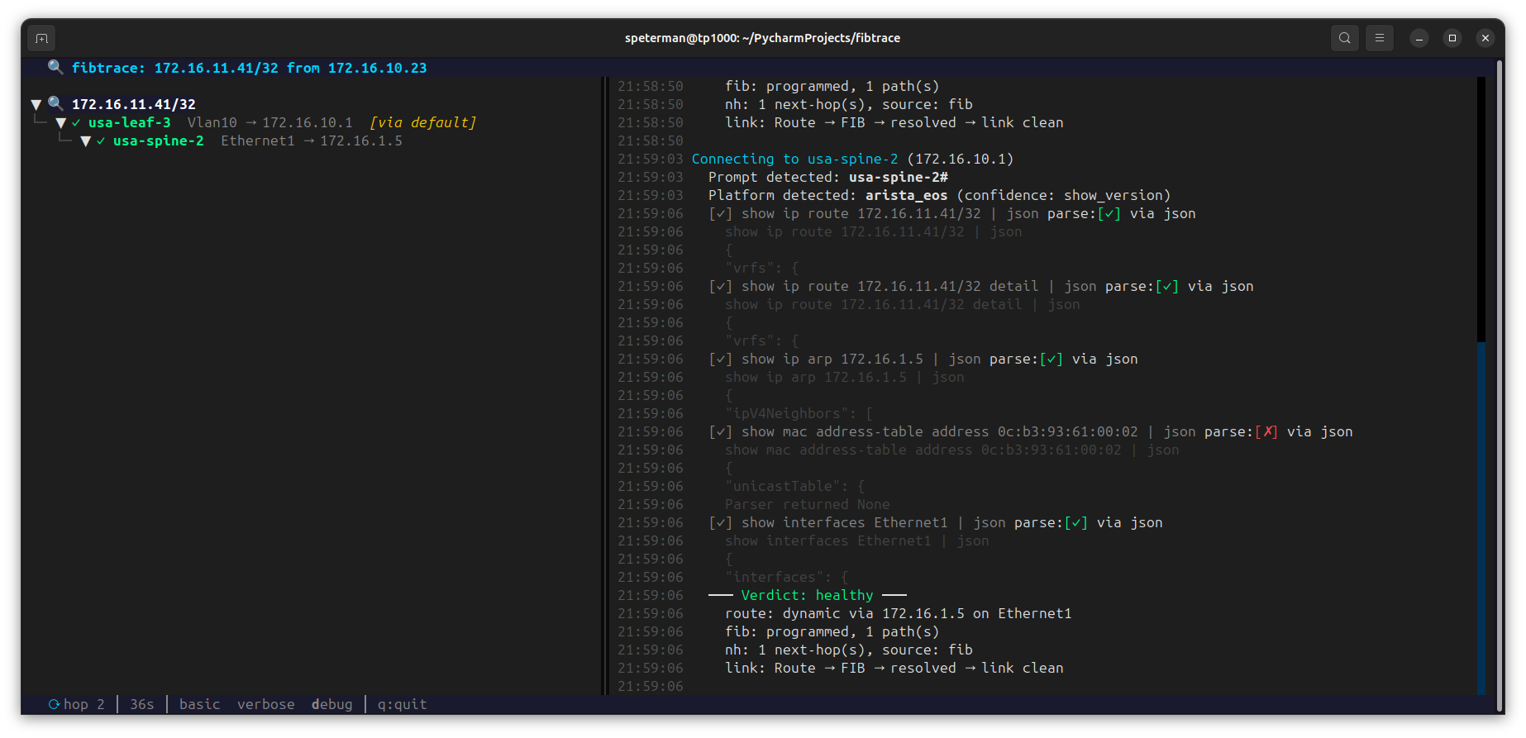1526x738 pixels.
Task: Click 'show ip arp 172.16.1.5' checked line
Action: [923, 359]
